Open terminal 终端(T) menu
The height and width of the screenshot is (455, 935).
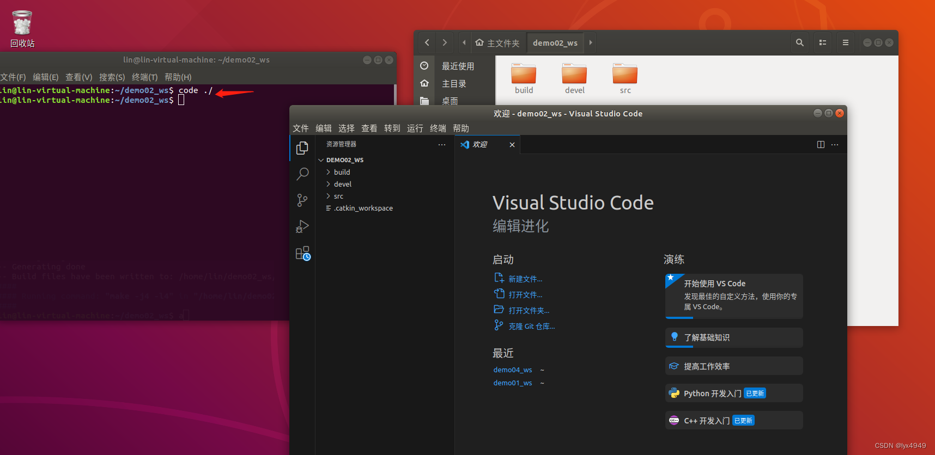coord(145,77)
